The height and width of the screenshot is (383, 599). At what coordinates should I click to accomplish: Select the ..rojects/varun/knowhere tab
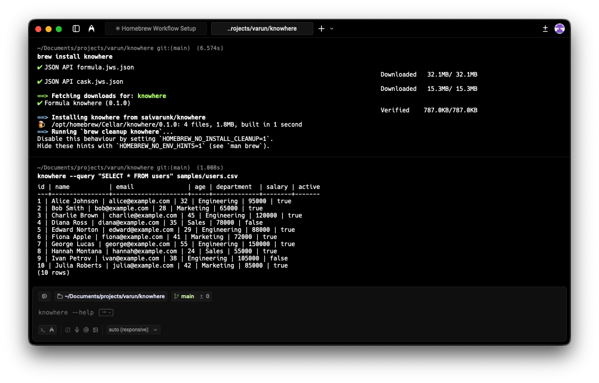coord(262,29)
